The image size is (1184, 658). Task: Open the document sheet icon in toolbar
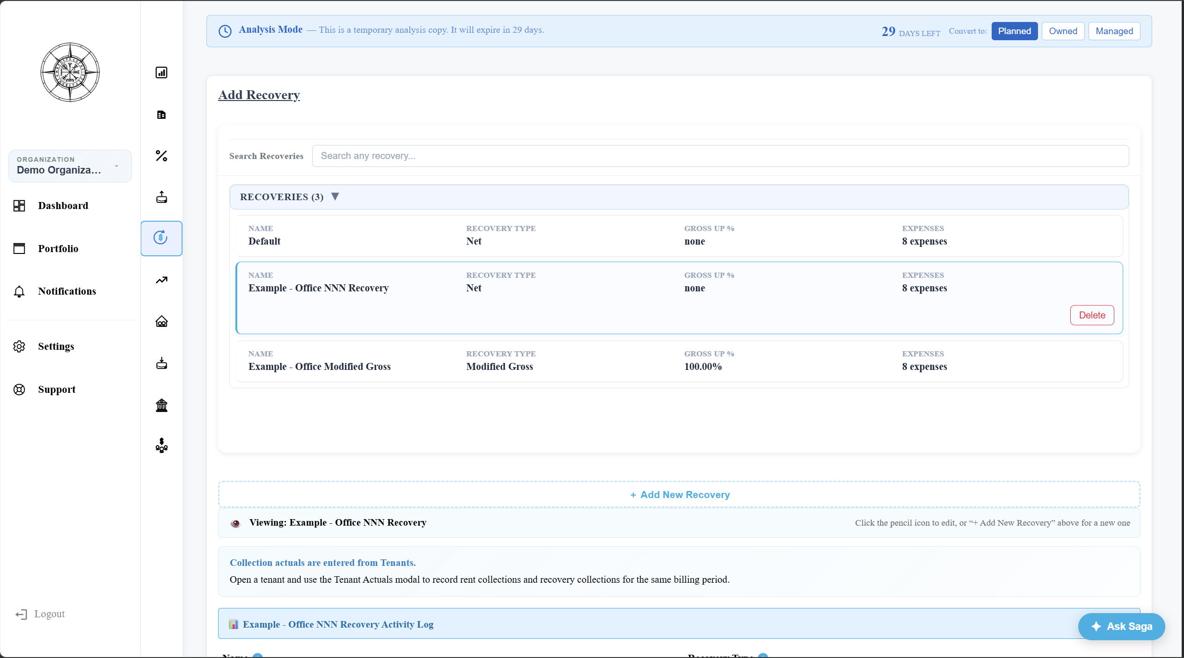(x=161, y=115)
